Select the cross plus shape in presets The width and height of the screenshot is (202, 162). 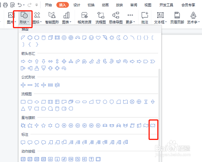(30, 38)
